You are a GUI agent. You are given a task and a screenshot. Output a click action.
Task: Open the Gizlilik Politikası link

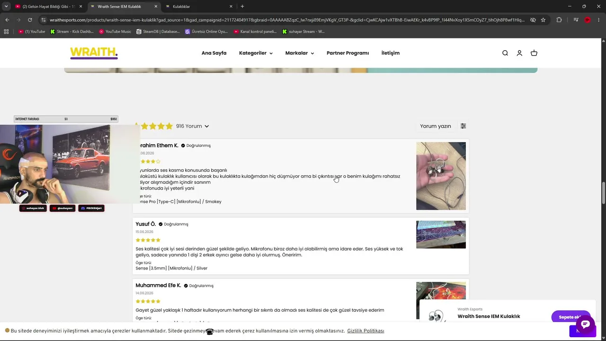tap(365, 331)
